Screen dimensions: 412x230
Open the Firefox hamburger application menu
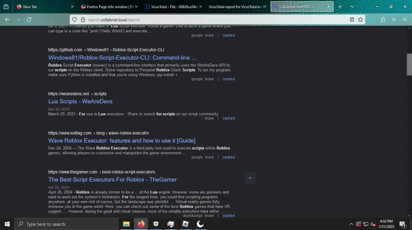coord(405,19)
